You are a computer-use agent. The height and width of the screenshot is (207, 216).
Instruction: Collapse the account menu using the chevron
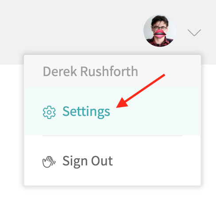click(194, 33)
